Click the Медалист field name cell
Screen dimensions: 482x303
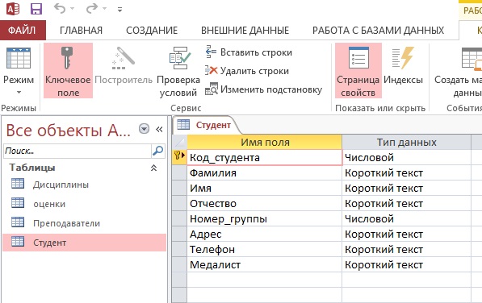pyautogui.click(x=264, y=264)
